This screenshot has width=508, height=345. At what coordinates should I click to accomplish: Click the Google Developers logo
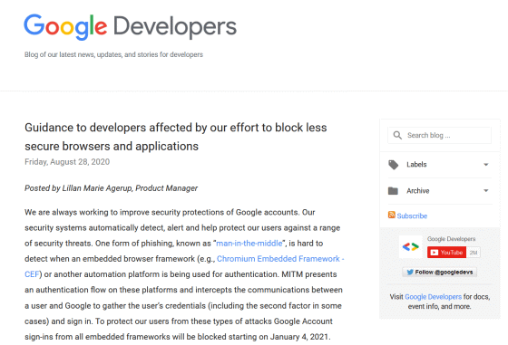click(131, 27)
